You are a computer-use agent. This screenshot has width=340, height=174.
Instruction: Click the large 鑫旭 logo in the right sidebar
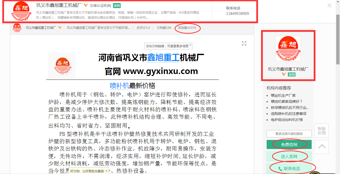coord(288,48)
